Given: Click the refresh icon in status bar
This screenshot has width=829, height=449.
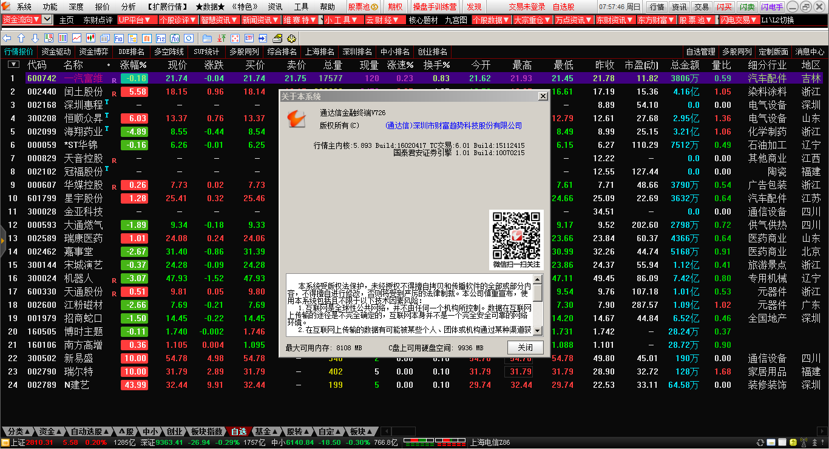Looking at the screenshot, I should click(x=760, y=443).
